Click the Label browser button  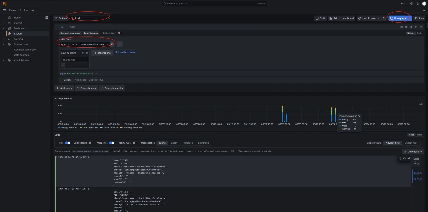(91, 33)
